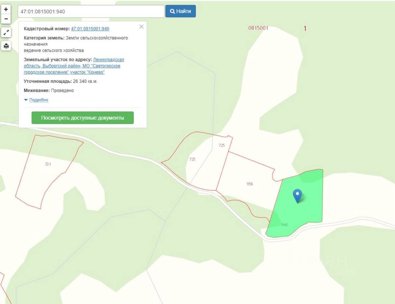Expand the Подробно details section
Screen dimensions: 395x304
(x=38, y=100)
